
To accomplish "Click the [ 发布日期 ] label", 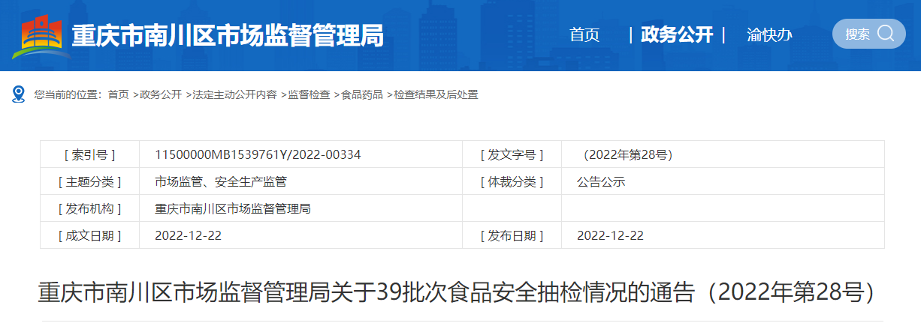I will pyautogui.click(x=512, y=235).
